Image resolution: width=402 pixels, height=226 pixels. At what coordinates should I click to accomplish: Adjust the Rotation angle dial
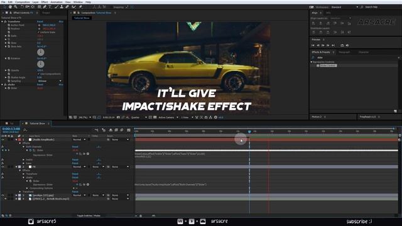tap(40, 64)
